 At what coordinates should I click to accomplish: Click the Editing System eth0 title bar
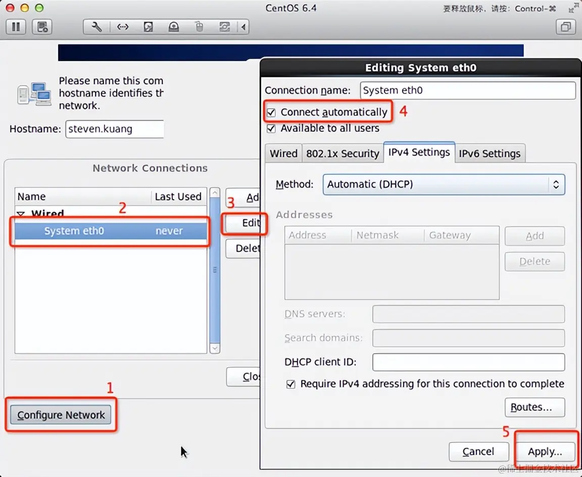click(420, 68)
